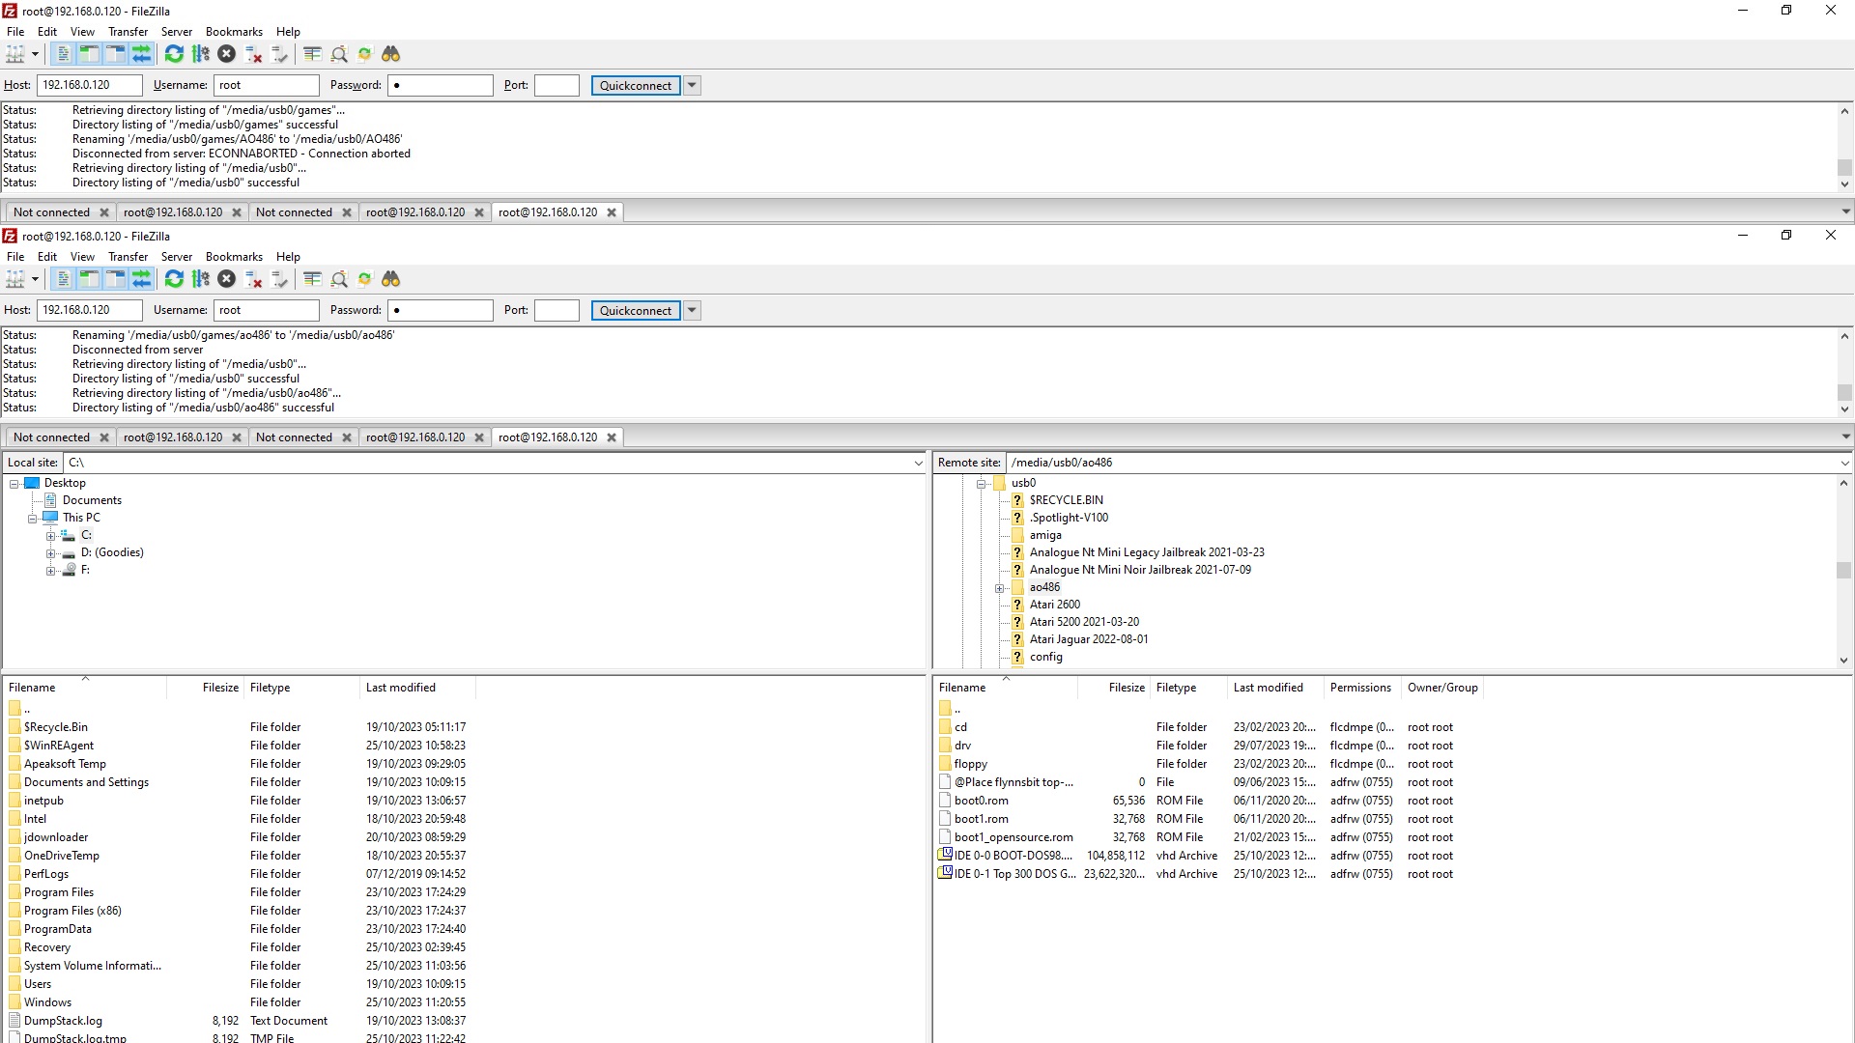Click Quickconnect button in upper window

(636, 85)
